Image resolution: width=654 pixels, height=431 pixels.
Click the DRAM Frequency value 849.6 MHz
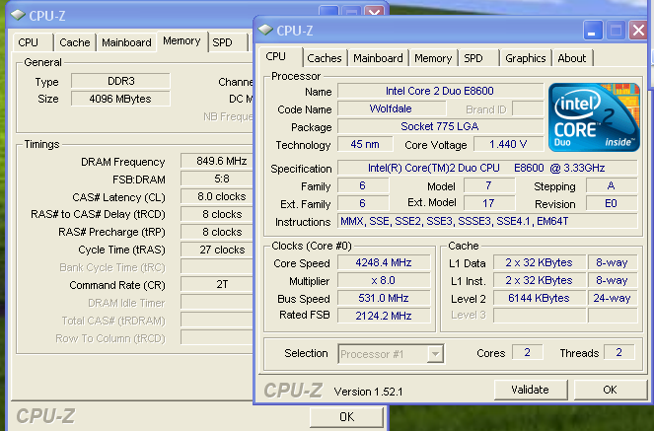click(x=217, y=161)
